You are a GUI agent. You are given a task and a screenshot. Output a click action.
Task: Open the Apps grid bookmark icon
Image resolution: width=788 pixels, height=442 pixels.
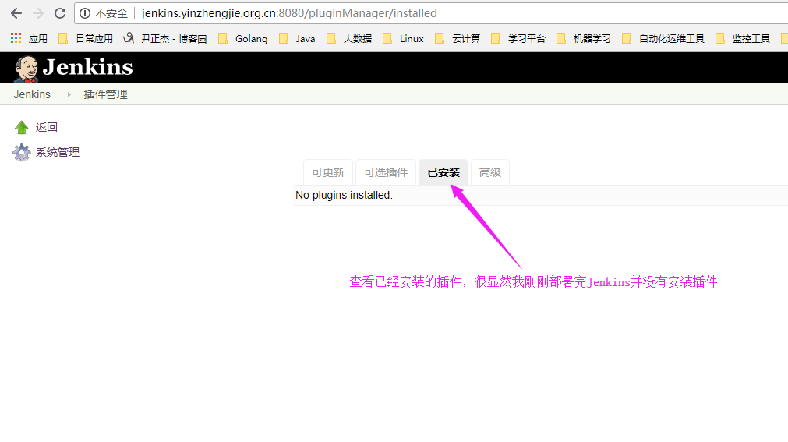point(16,38)
